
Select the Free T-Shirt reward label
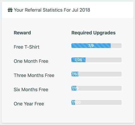click(26, 47)
